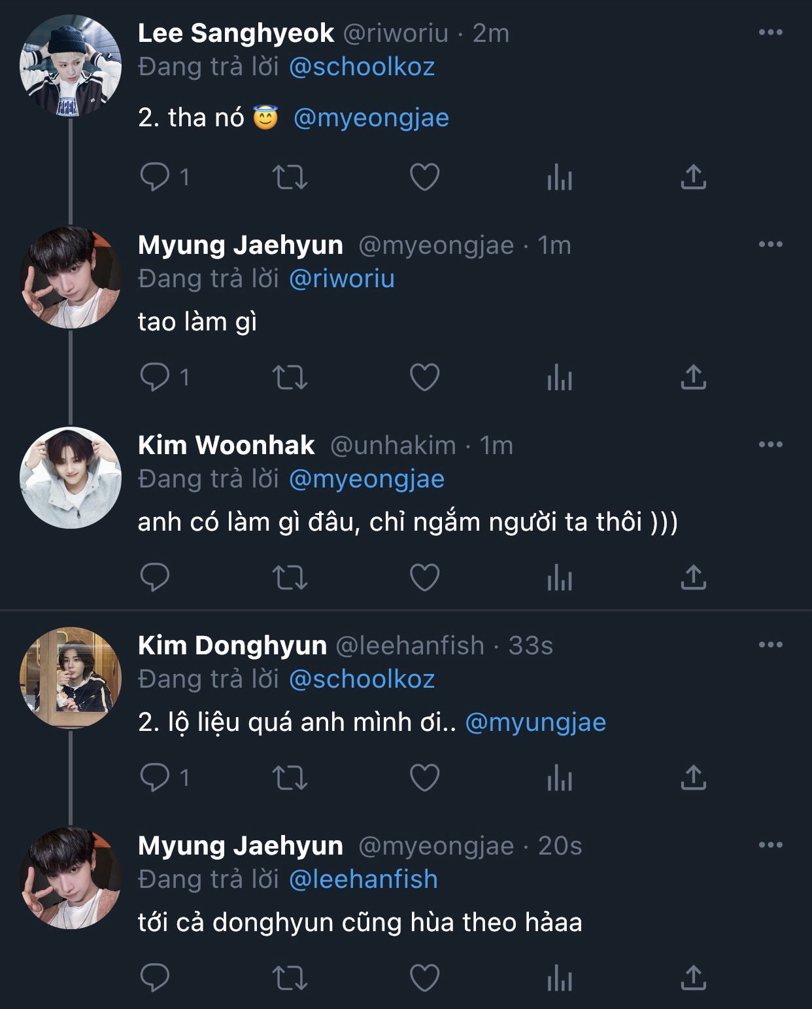The height and width of the screenshot is (1009, 812).
Task: Retweet Kim Woonhak's reply
Action: point(290,578)
